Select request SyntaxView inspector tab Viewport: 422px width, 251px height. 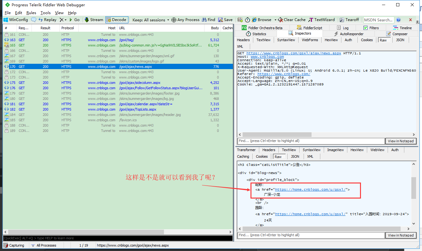point(286,40)
